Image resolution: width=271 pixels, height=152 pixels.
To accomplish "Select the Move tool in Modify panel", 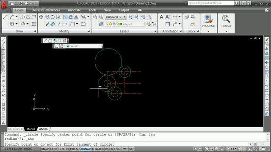I will [x=41, y=17].
